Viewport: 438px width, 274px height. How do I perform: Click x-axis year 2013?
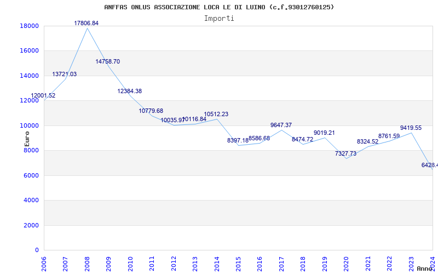coord(195,264)
